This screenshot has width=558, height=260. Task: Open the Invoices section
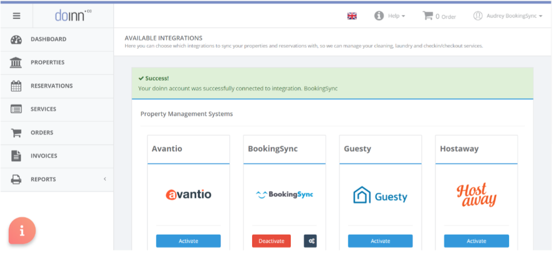click(x=44, y=156)
